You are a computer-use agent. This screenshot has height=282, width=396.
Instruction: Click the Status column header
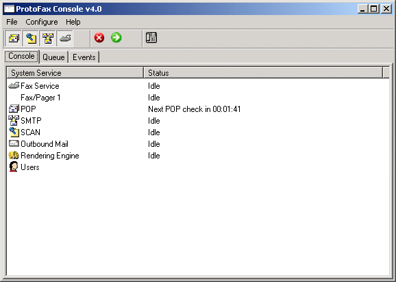pyautogui.click(x=263, y=73)
